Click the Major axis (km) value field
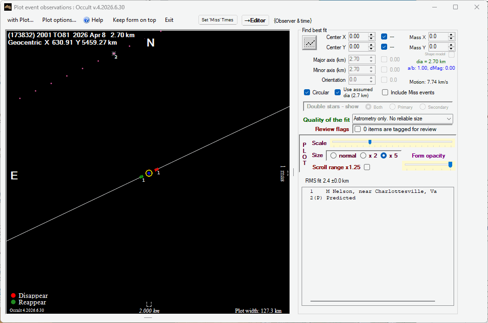Viewport: 488px width, 323px height. (358, 59)
